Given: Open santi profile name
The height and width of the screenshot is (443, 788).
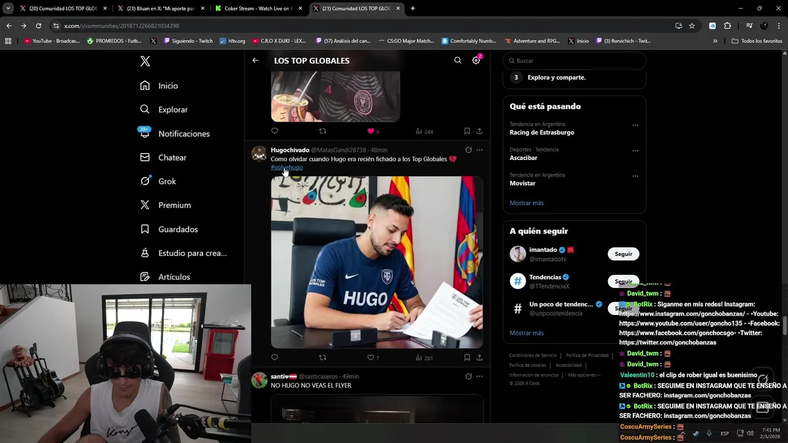Looking at the screenshot, I should tap(284, 377).
